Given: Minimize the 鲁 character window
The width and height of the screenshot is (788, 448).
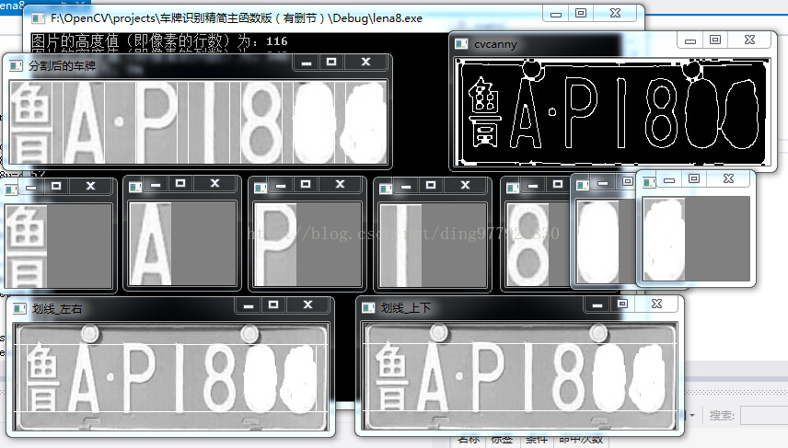Looking at the screenshot, I should [x=31, y=187].
